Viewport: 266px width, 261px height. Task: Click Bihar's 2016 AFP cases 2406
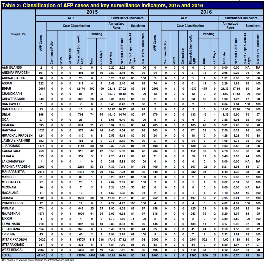[x=155, y=89]
